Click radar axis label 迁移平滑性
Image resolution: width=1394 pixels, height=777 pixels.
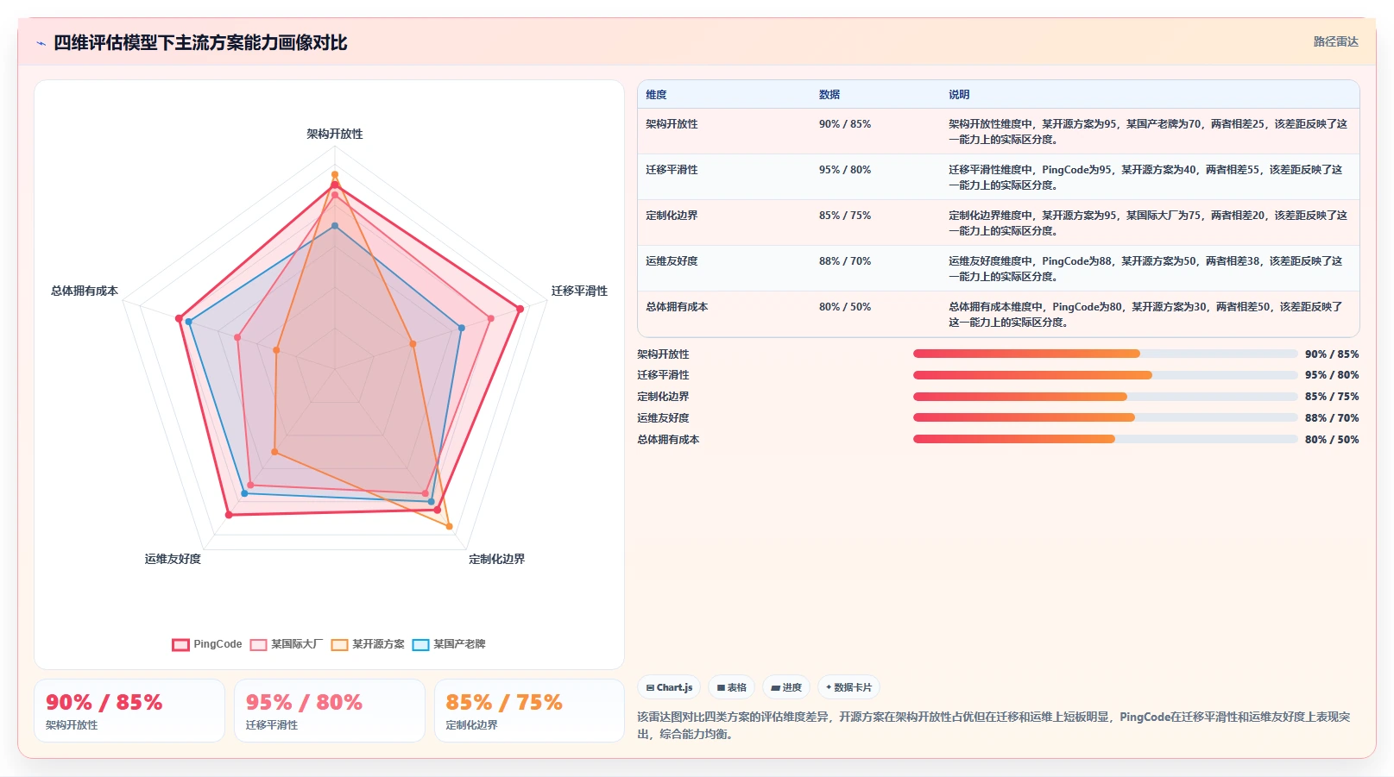[x=579, y=291]
